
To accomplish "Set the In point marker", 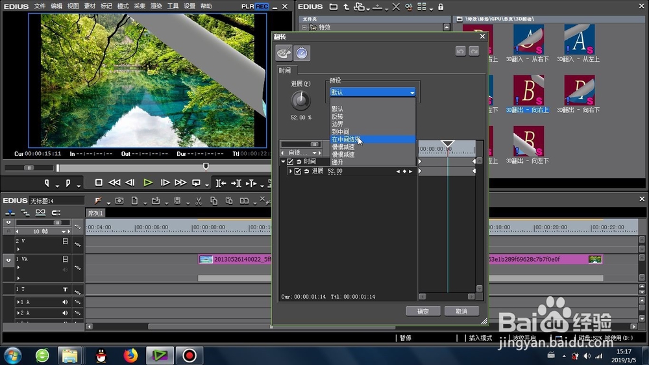I will (x=47, y=182).
